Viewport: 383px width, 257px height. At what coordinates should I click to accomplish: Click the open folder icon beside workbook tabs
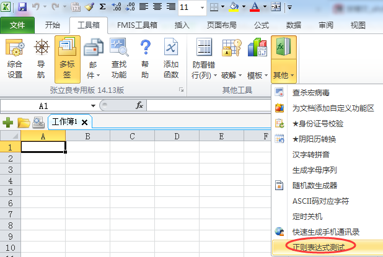[24, 122]
